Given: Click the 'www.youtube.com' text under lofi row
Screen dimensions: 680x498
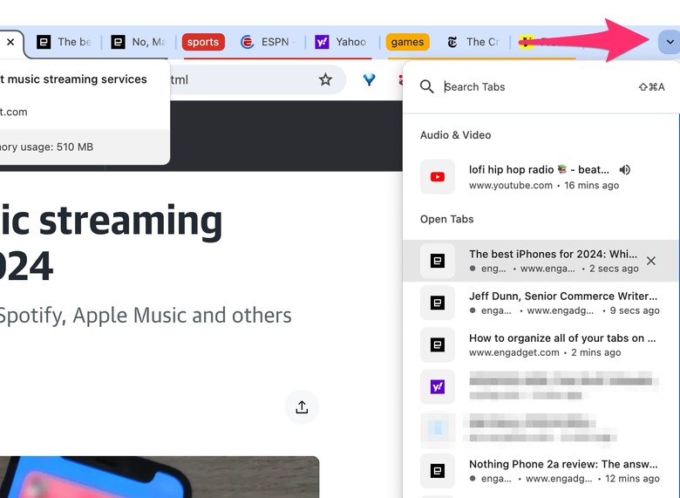Looking at the screenshot, I should pyautogui.click(x=510, y=185).
